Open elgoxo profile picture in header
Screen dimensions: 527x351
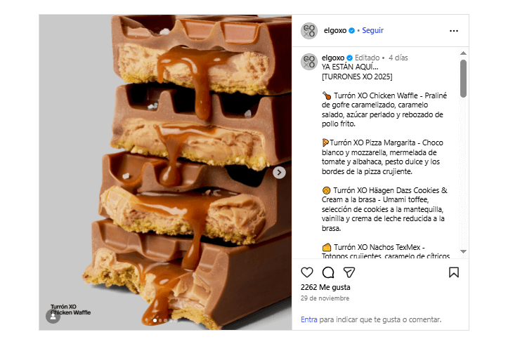[x=309, y=31]
